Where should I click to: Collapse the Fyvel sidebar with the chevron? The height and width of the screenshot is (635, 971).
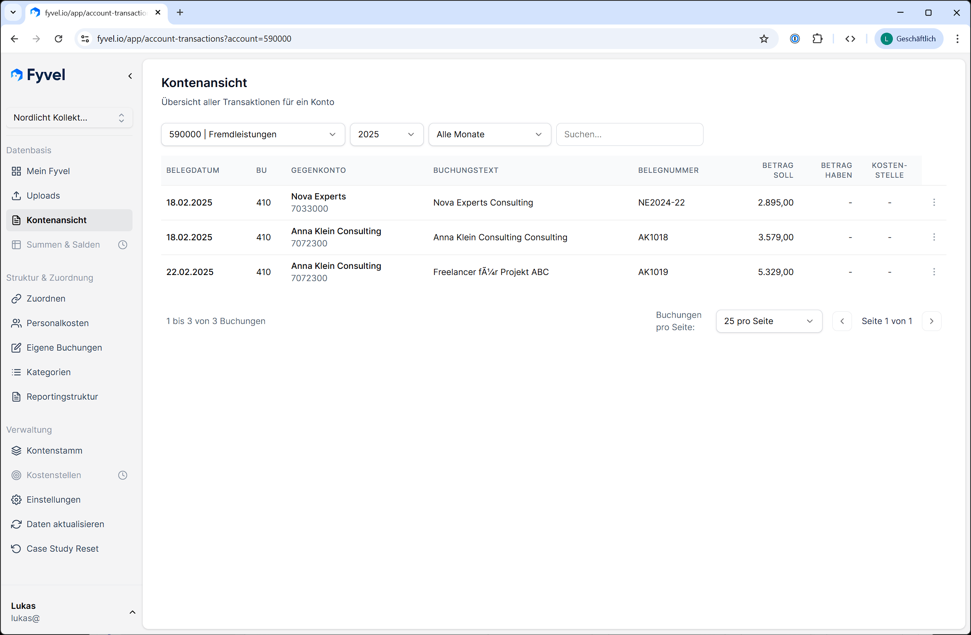(130, 76)
